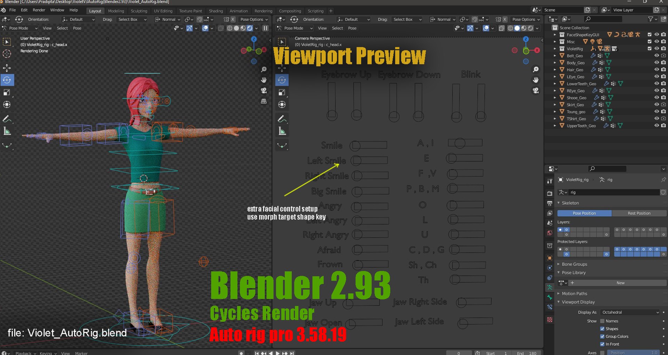Click New in Pose Library
The width and height of the screenshot is (668, 355).
(x=621, y=283)
